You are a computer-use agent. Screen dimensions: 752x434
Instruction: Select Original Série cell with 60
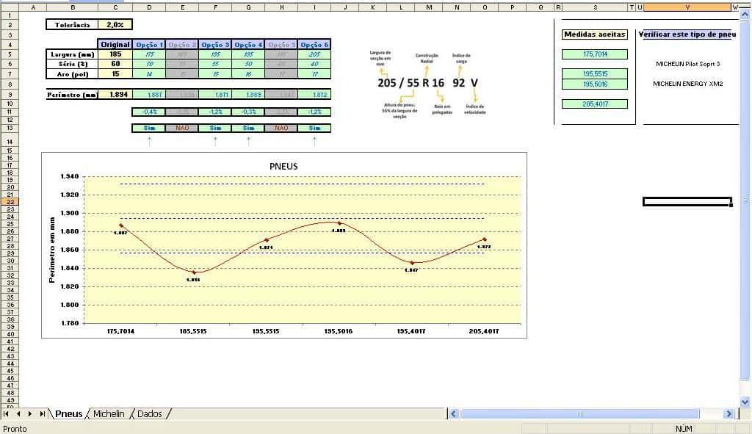click(x=115, y=64)
